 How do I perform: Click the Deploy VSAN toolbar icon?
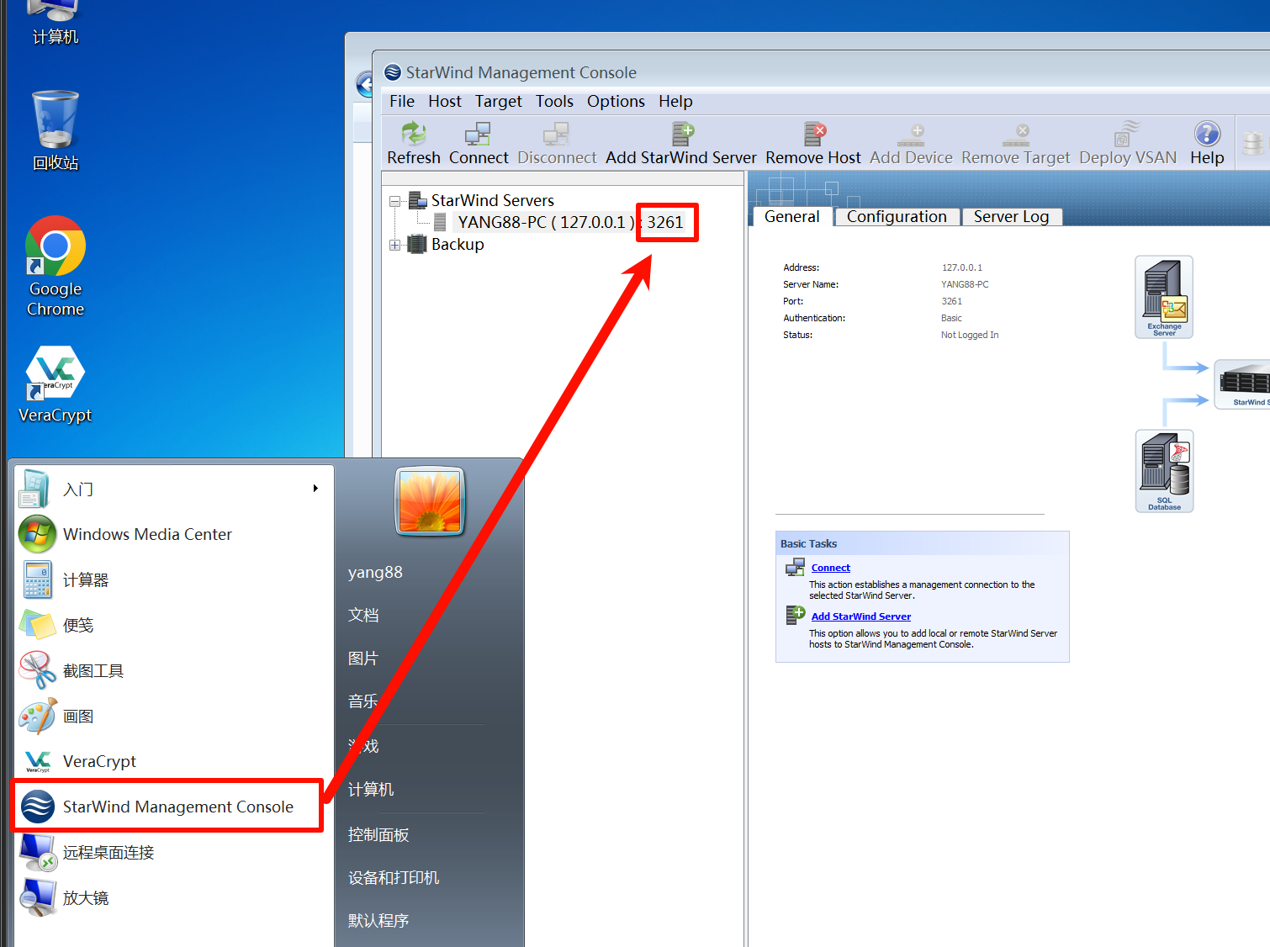[1127, 134]
